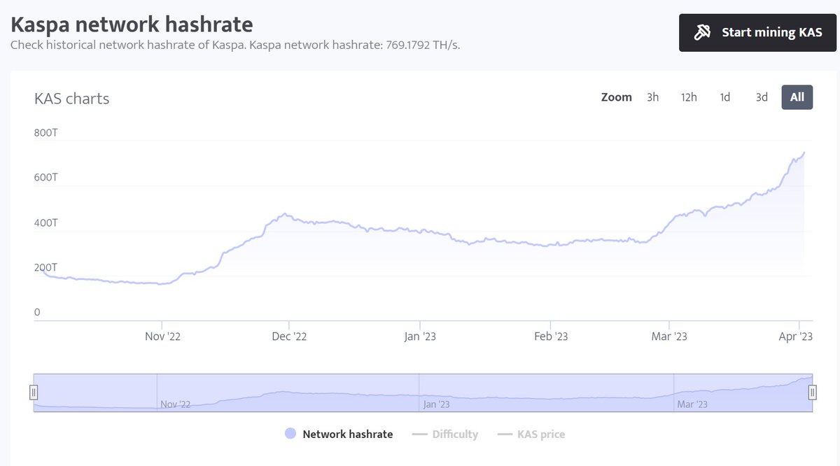Click the Dec '22 x-axis label
Viewport: 840px width, 466px height.
pyautogui.click(x=289, y=337)
